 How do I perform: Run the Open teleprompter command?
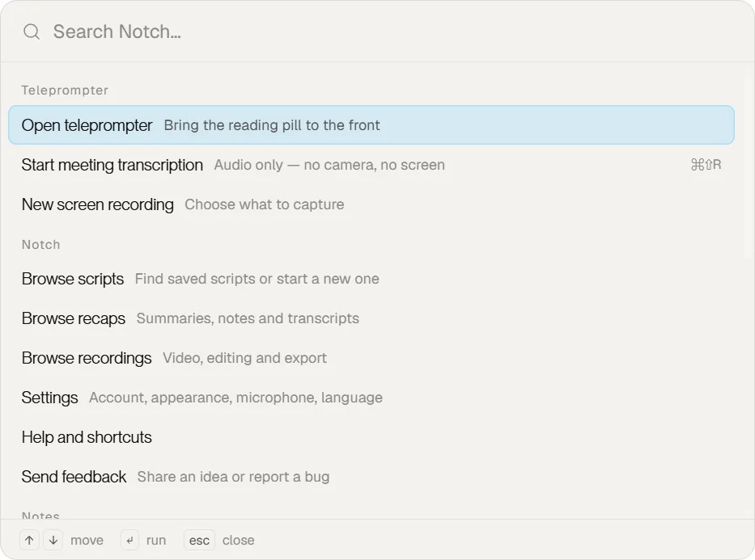coord(371,125)
